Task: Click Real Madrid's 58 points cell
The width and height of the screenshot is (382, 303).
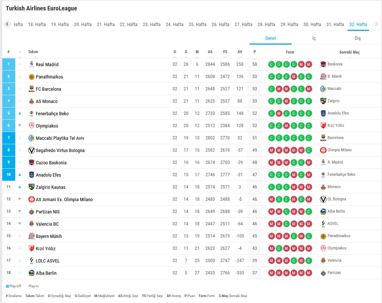Action: pos(255,64)
